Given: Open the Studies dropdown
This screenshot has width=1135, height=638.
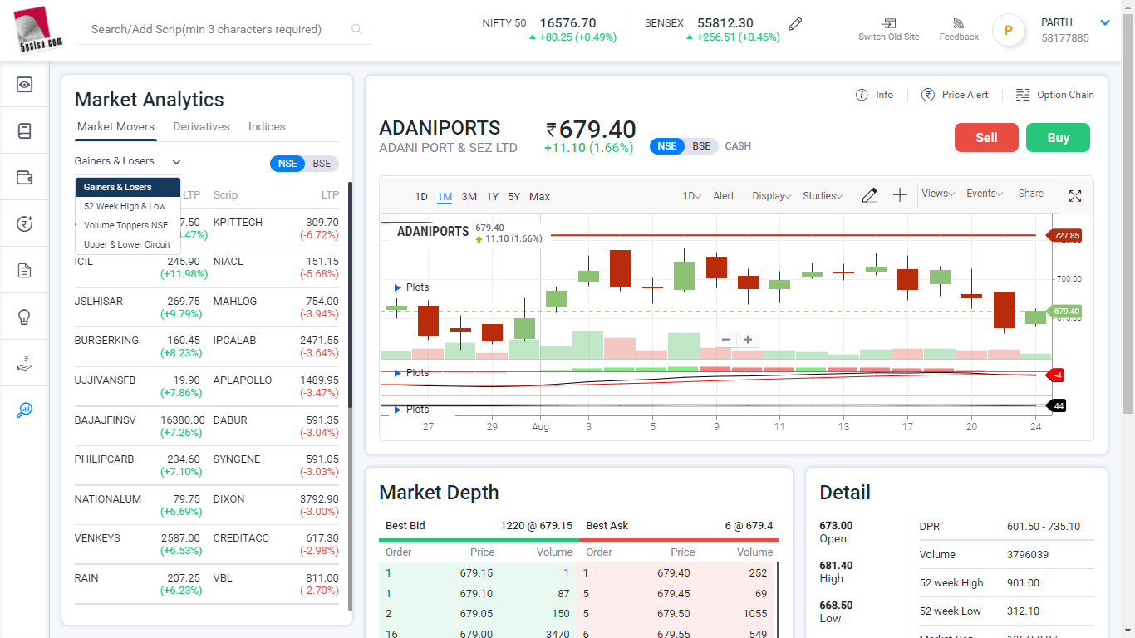Looking at the screenshot, I should coord(823,196).
